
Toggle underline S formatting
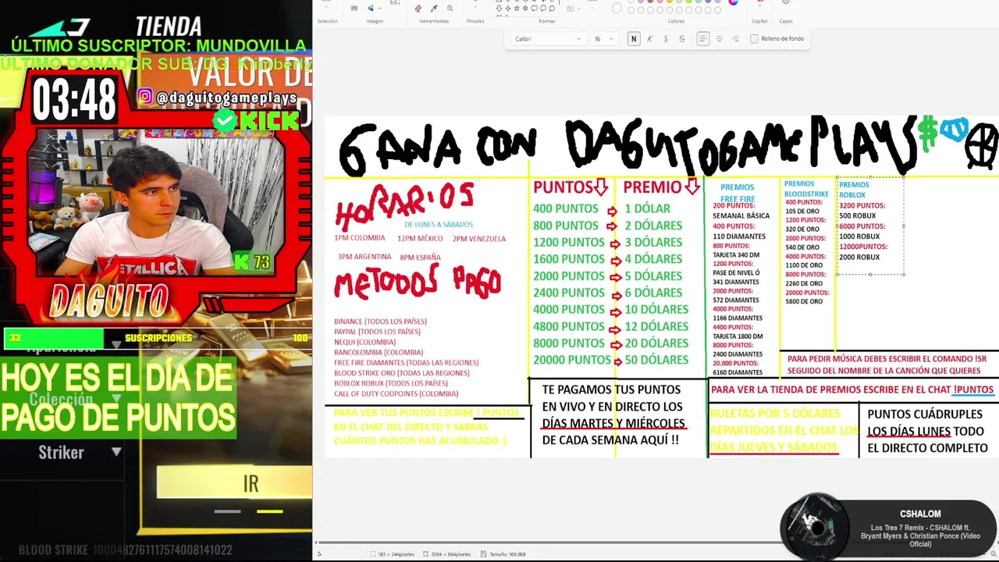(666, 39)
